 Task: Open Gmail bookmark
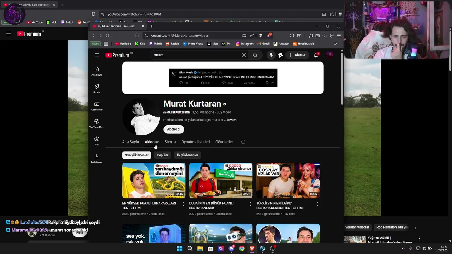point(263,44)
